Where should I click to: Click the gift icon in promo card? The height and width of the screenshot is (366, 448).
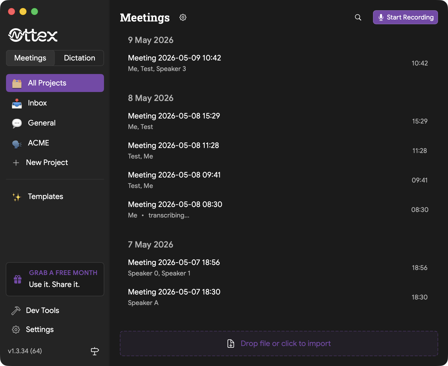click(x=18, y=279)
